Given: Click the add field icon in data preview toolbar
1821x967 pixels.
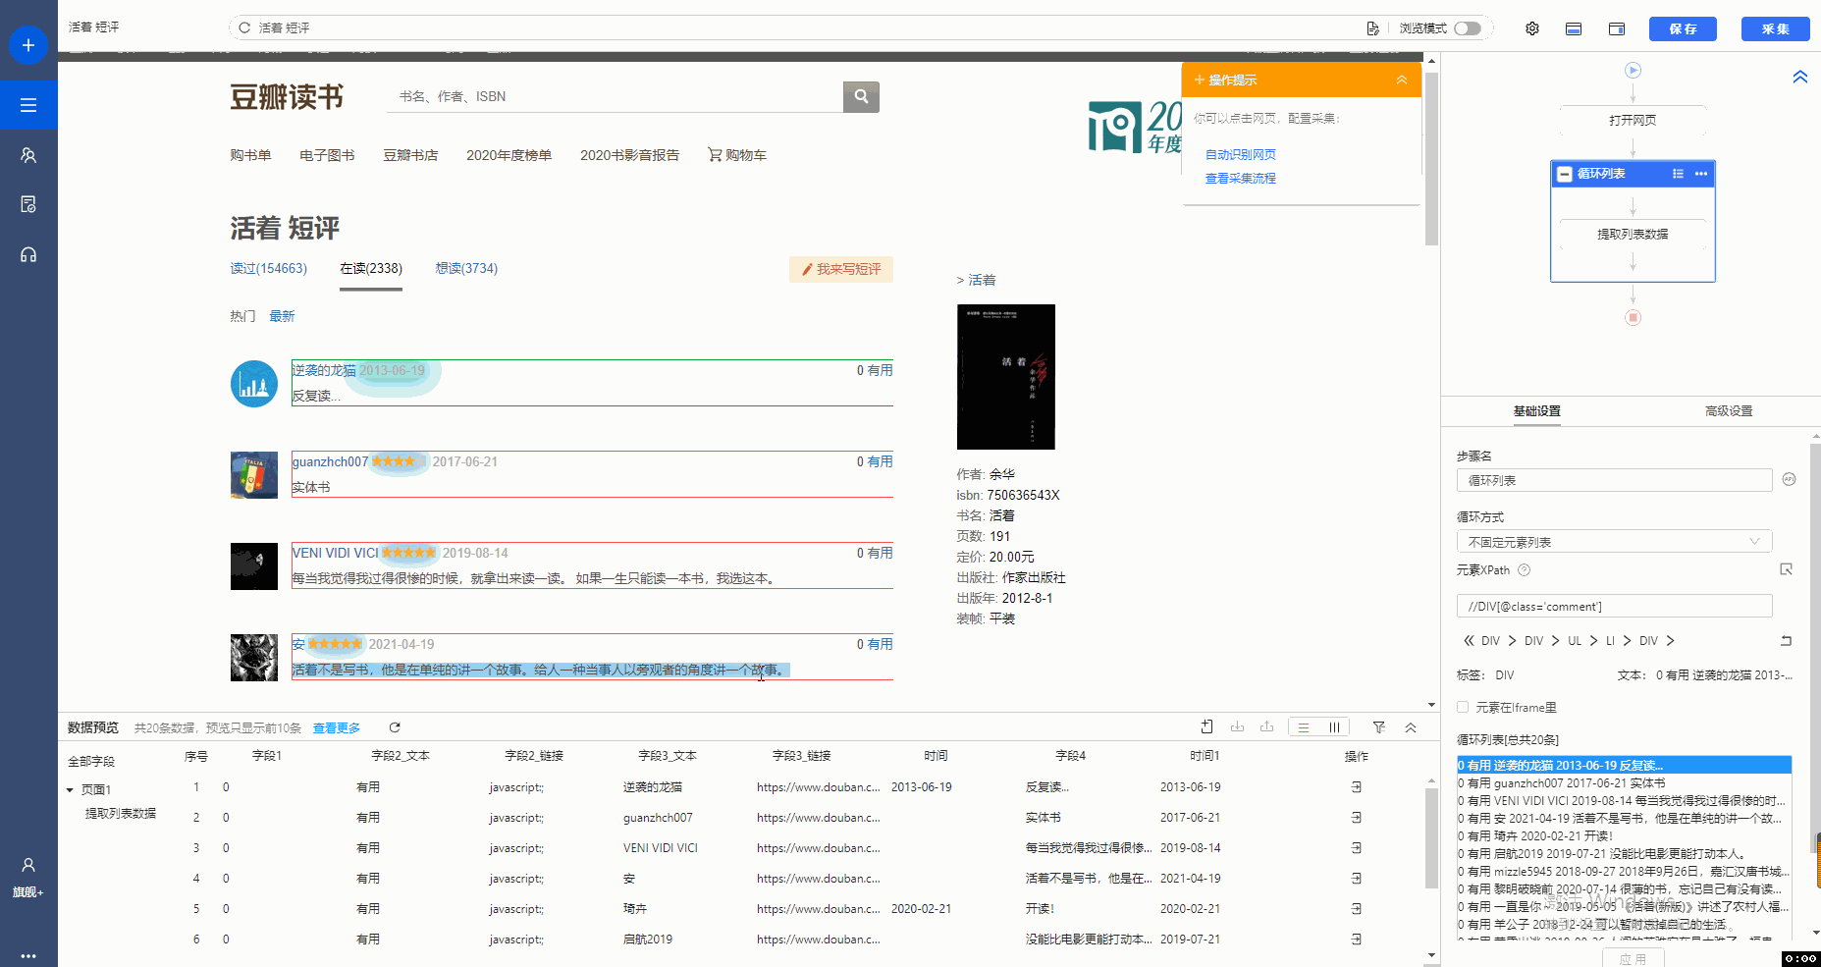Looking at the screenshot, I should 1206,726.
